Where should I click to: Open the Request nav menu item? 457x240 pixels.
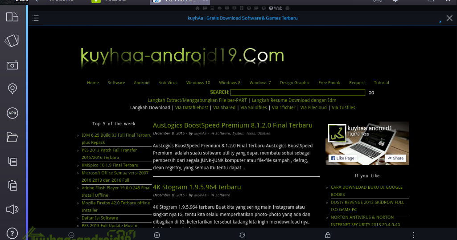[x=357, y=83]
